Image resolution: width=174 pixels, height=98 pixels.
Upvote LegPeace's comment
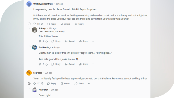[x=35, y=83]
